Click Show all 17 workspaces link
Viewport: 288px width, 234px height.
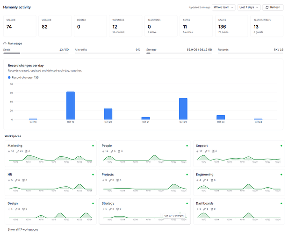pos(23,229)
